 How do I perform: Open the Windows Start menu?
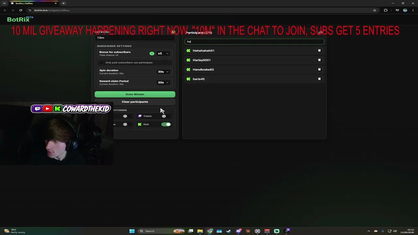tap(132, 231)
